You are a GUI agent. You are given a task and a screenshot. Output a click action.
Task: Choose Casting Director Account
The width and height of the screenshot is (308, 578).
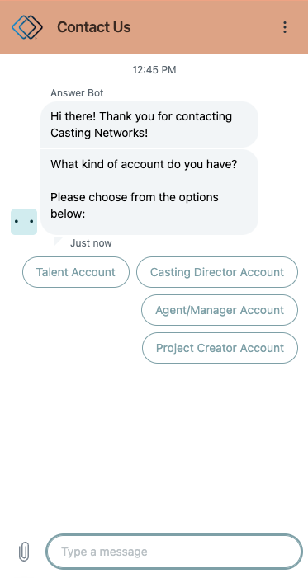tap(217, 272)
